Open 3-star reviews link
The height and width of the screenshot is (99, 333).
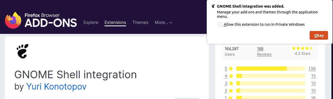click(229, 84)
